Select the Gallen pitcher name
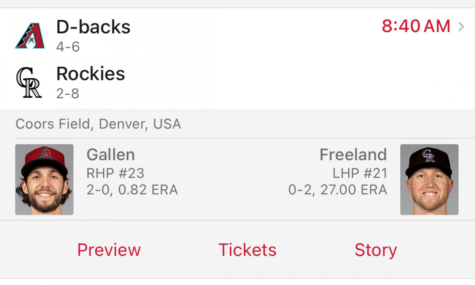 pyautogui.click(x=110, y=155)
